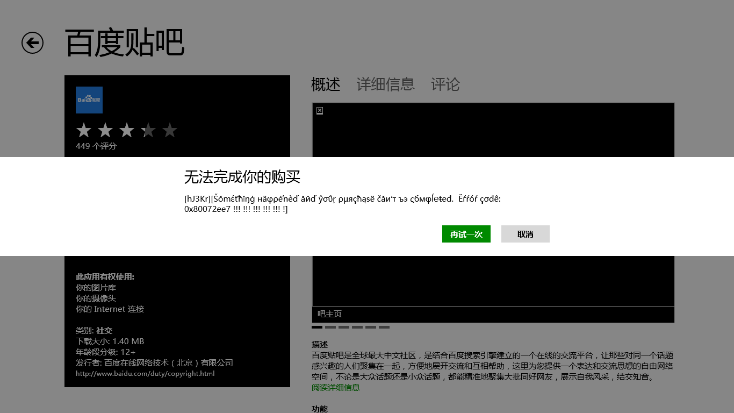This screenshot has width=734, height=413.
Task: Open the baidu.com copyright link
Action: point(145,374)
